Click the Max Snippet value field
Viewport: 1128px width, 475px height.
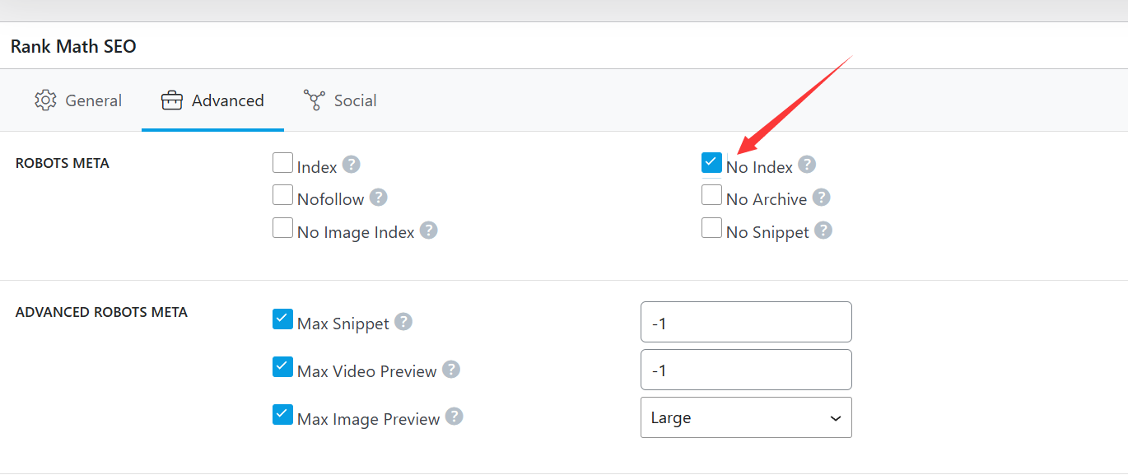pyautogui.click(x=745, y=322)
